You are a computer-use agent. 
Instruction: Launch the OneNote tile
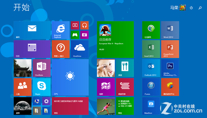point(42,68)
